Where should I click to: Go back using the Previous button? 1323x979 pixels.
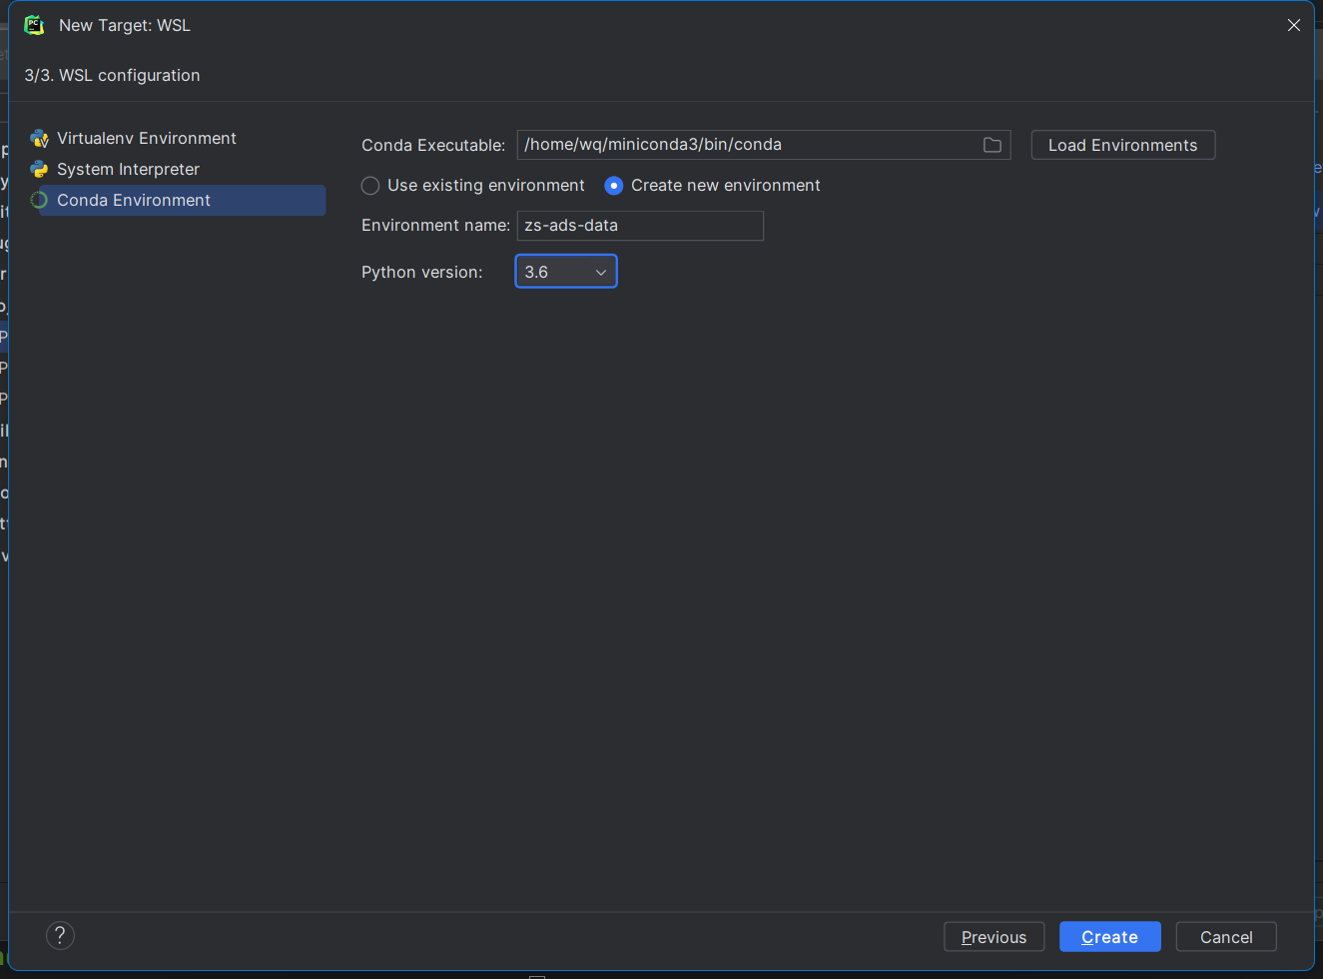pos(993,936)
